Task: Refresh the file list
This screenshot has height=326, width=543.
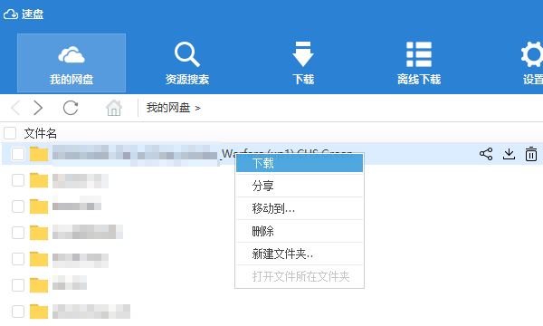Action: tap(71, 108)
